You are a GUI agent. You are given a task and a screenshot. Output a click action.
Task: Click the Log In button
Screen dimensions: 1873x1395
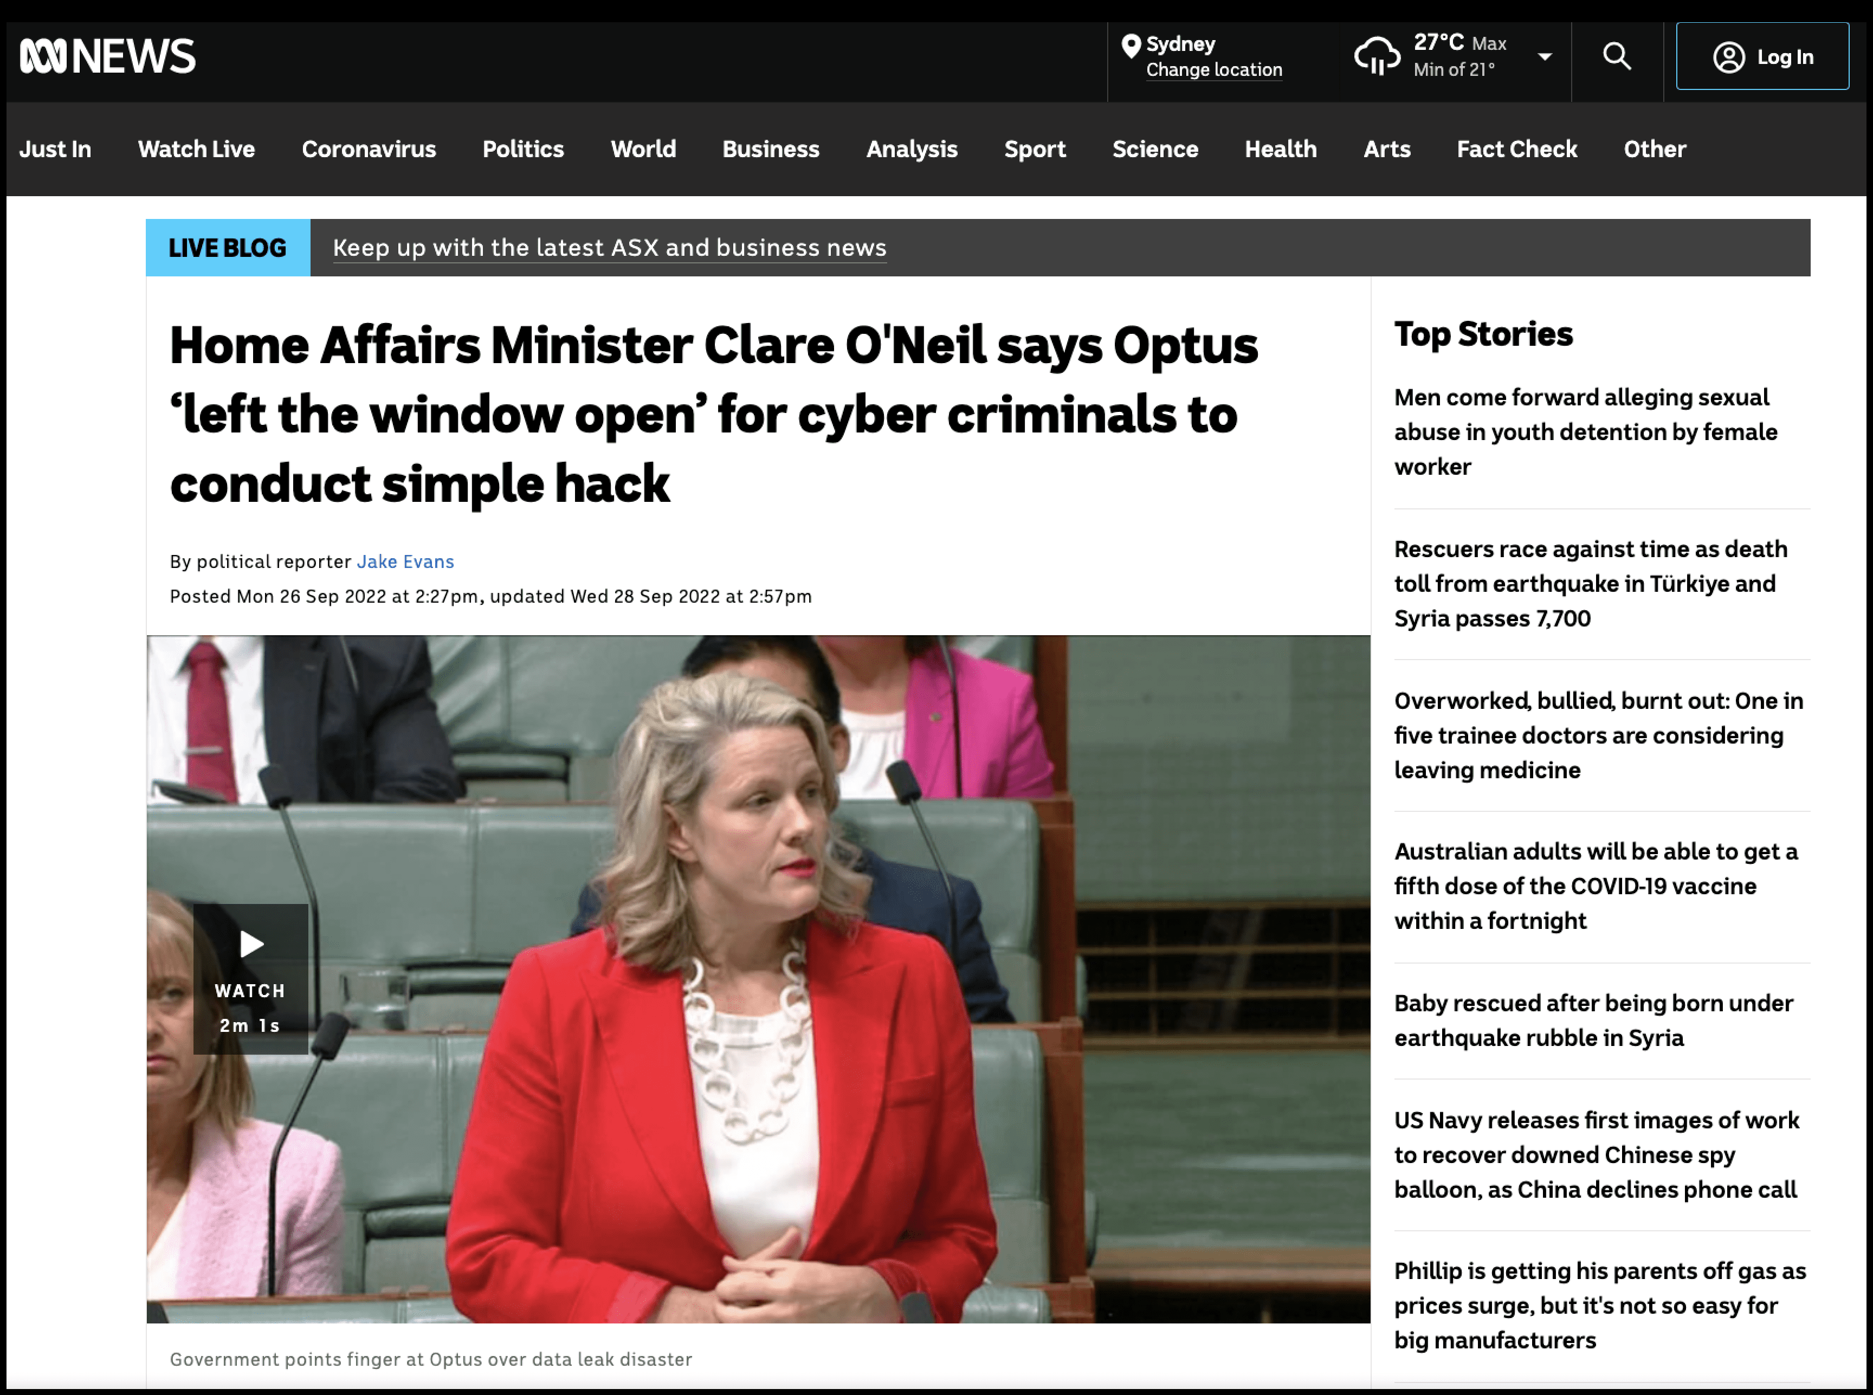(1761, 56)
